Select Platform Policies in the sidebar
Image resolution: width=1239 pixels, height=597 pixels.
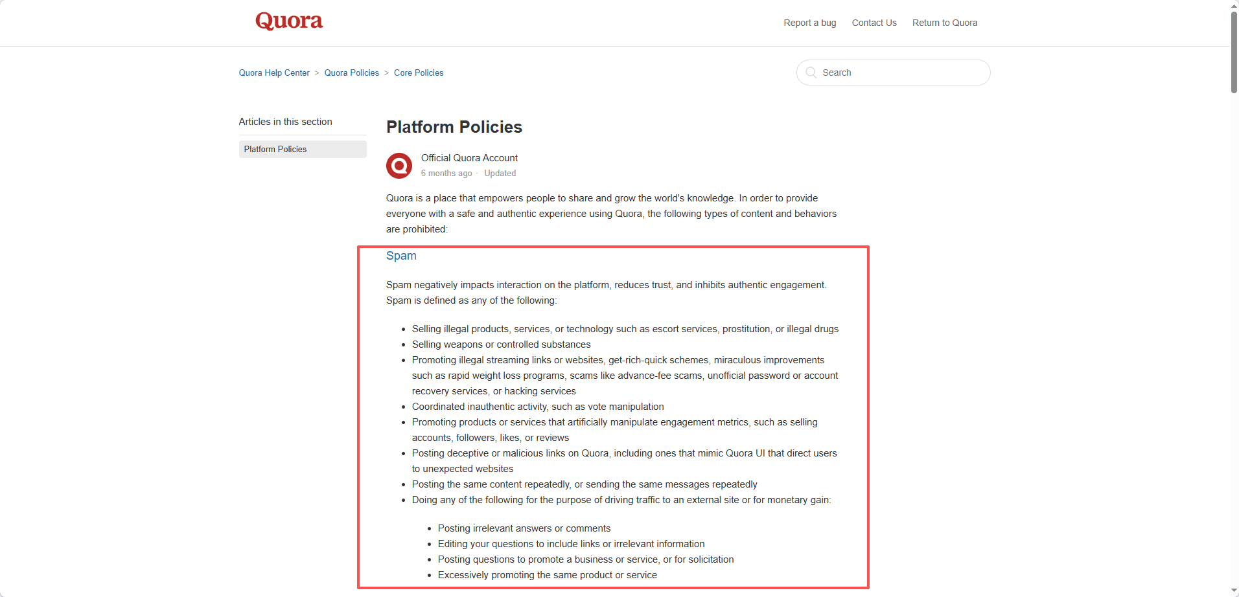coord(303,150)
